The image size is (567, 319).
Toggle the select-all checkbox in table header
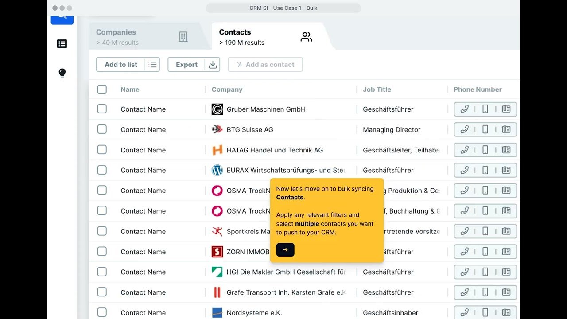102,89
